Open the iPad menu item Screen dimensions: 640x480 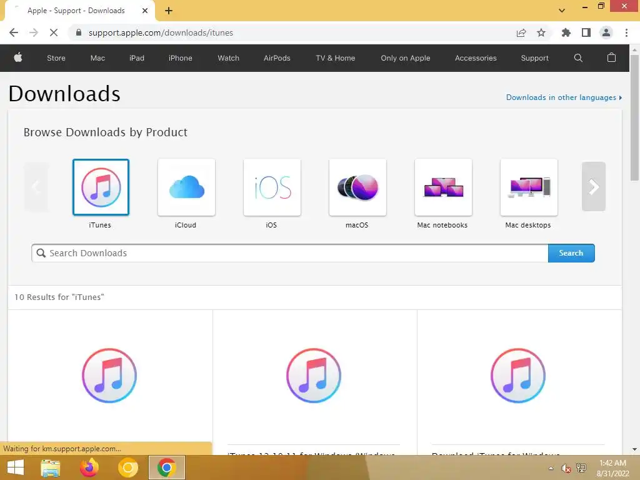coord(137,58)
